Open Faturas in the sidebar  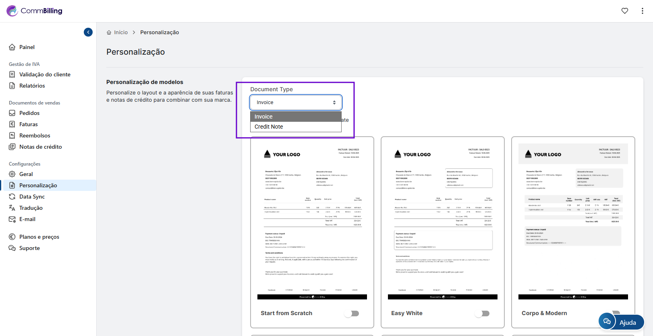(x=29, y=124)
